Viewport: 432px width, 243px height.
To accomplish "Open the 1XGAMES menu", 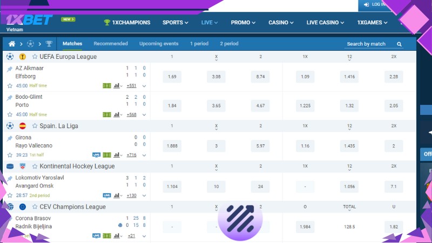I will [372, 23].
